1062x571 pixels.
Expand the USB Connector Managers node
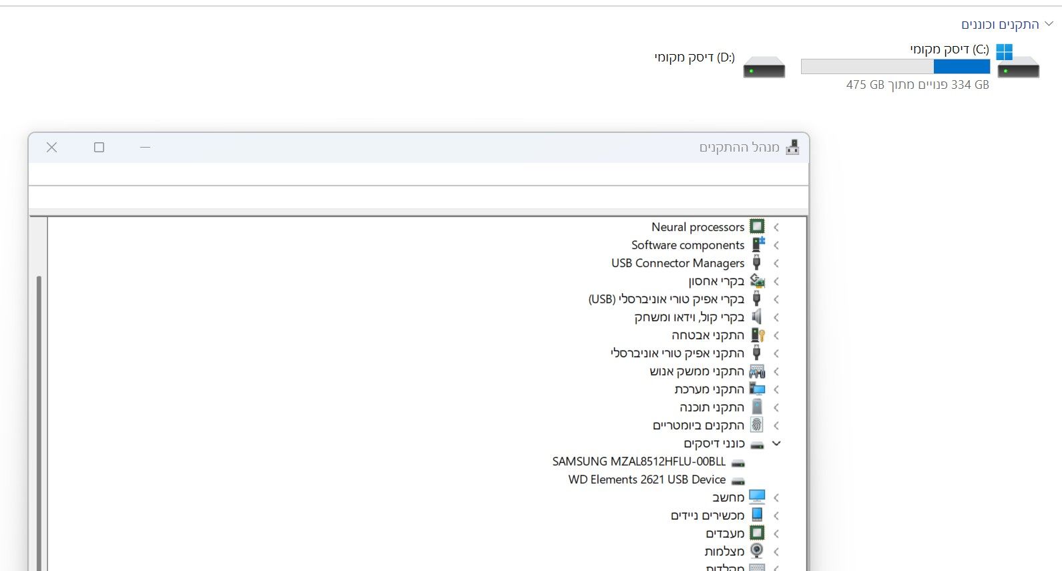coord(776,263)
